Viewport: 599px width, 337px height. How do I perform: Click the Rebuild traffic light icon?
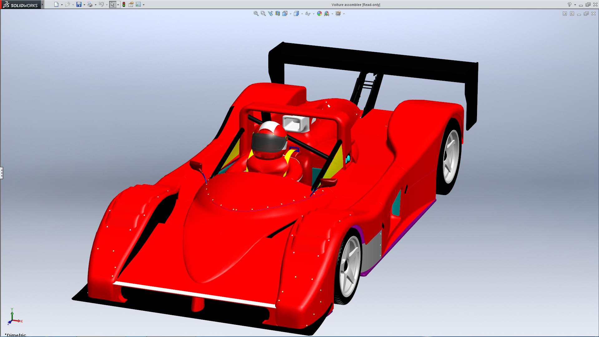pos(124,4)
